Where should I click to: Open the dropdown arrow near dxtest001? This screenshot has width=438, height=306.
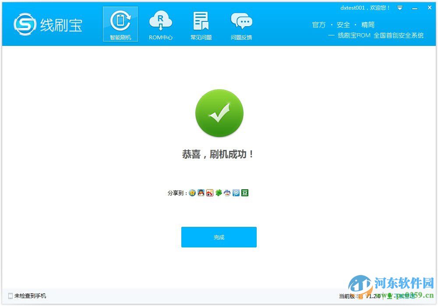(400, 7)
